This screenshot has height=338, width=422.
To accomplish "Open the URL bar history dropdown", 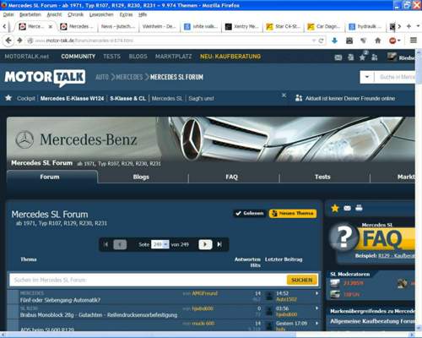I will click(x=314, y=41).
